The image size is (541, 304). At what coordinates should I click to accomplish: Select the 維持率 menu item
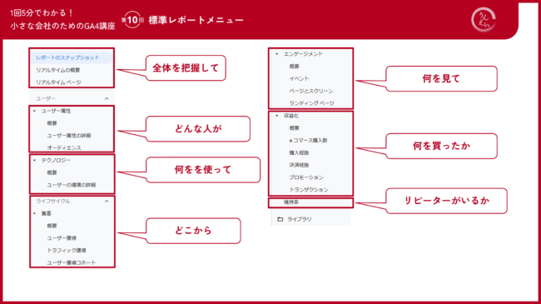[x=311, y=202]
